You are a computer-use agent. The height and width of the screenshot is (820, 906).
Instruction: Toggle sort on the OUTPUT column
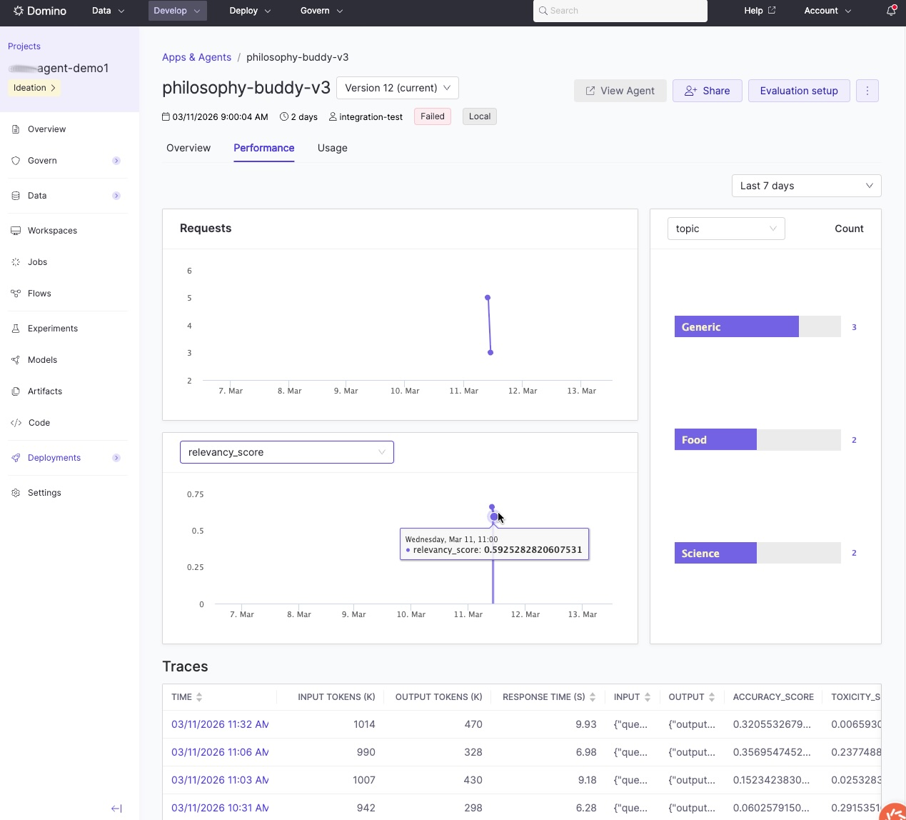(x=711, y=697)
